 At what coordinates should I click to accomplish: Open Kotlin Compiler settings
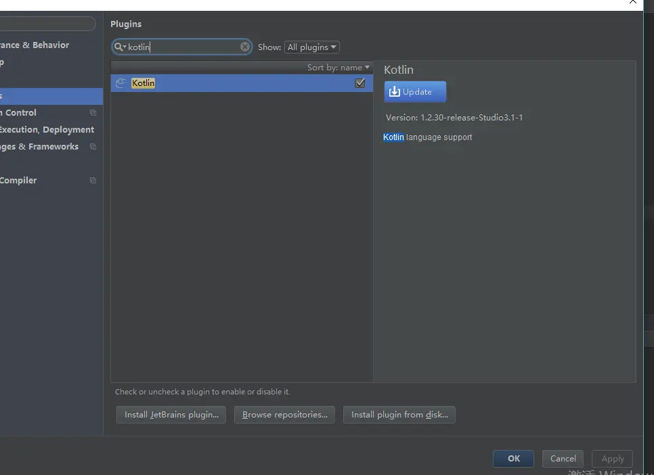pyautogui.click(x=18, y=180)
